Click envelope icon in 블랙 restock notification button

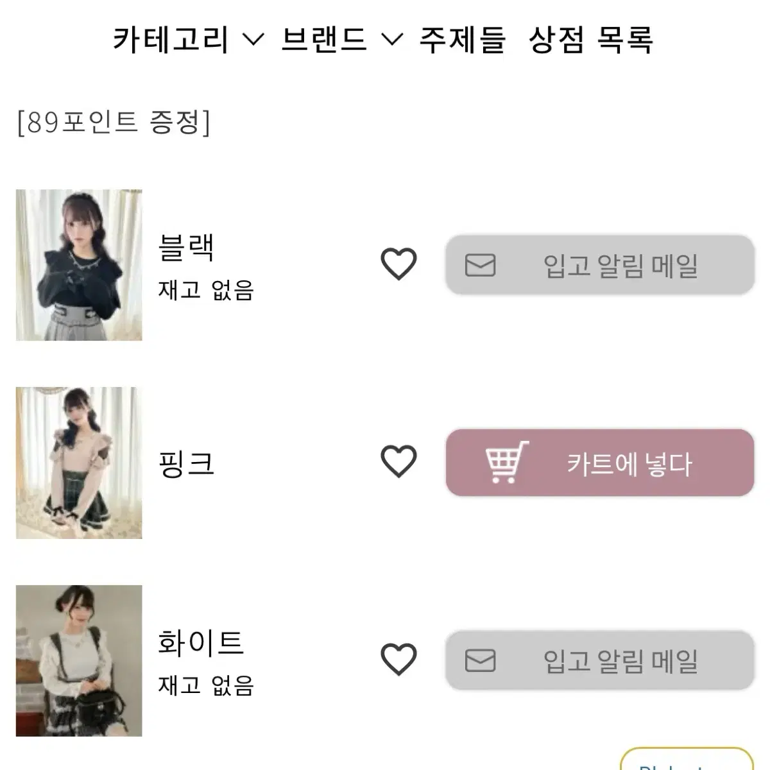click(480, 265)
